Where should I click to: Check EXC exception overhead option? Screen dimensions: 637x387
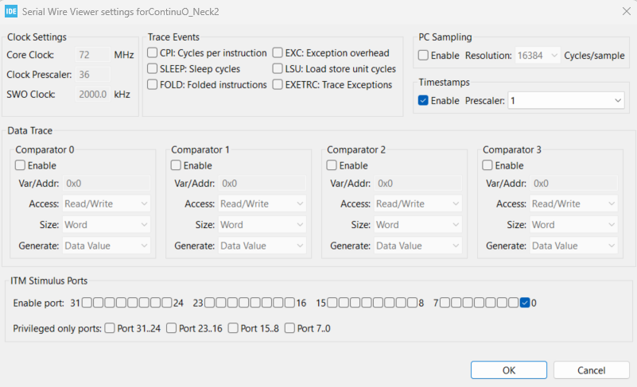pyautogui.click(x=278, y=53)
